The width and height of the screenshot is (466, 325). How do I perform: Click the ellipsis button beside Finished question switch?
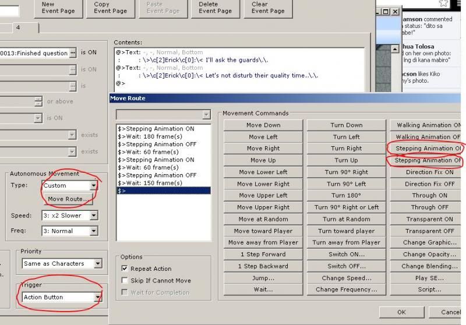tap(73, 53)
